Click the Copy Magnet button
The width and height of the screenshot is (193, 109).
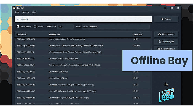pos(166,41)
